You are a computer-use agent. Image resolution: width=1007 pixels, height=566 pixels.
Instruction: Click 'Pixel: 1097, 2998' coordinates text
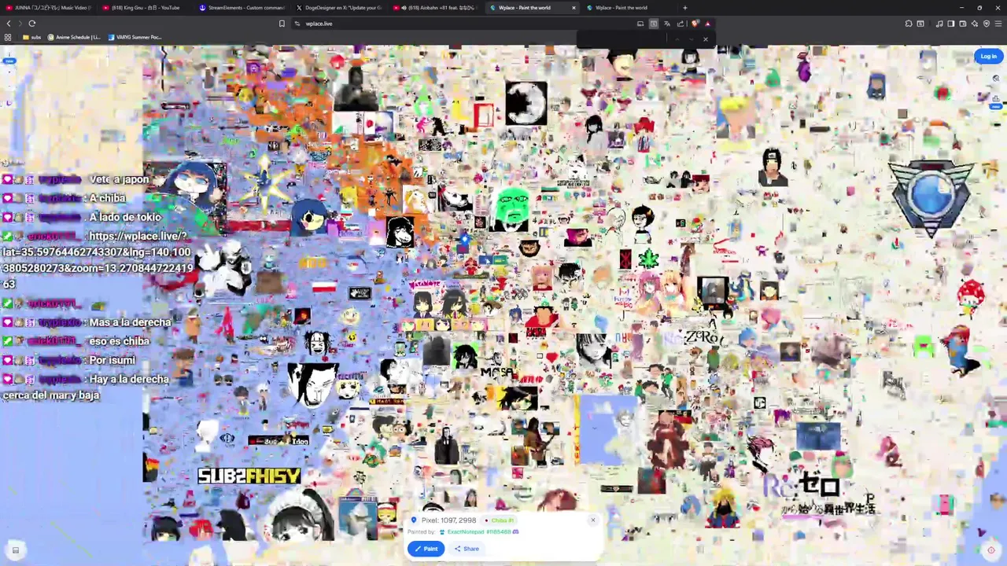point(448,520)
